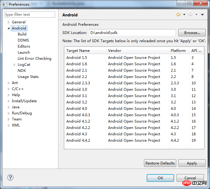Open the DDMS preference page
The height and width of the screenshot is (189, 210).
tap(23, 40)
